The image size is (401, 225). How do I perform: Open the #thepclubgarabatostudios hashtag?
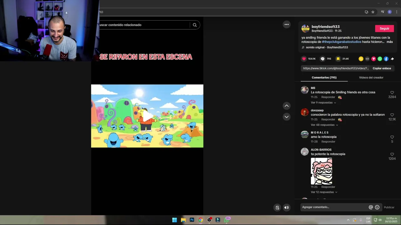click(x=341, y=42)
